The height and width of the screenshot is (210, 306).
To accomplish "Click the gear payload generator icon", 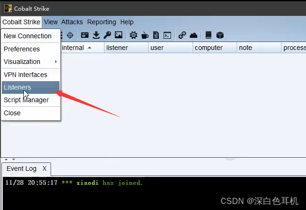I will (x=134, y=35).
